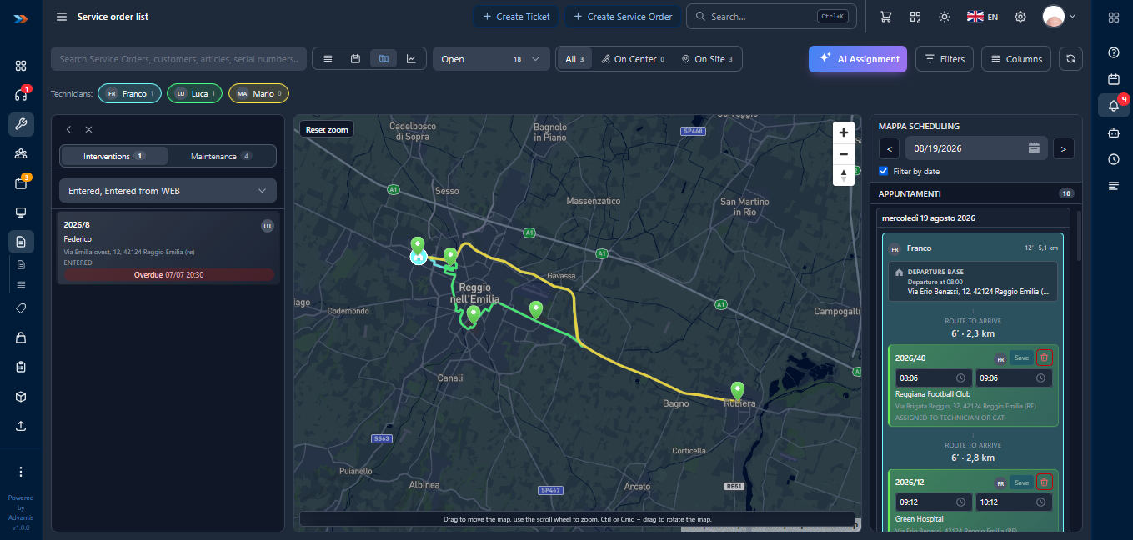
Task: Click the Advantis logo at top left
Action: click(21, 17)
